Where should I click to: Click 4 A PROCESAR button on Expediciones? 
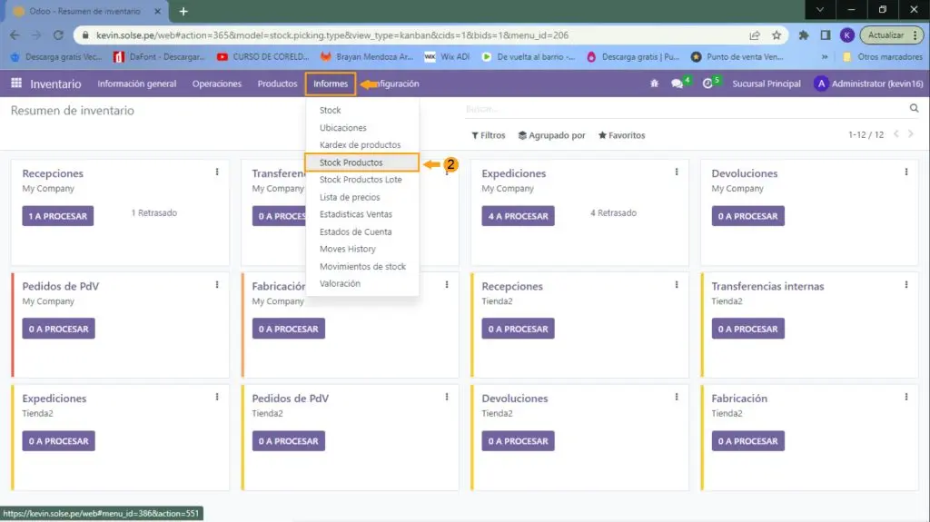click(518, 216)
